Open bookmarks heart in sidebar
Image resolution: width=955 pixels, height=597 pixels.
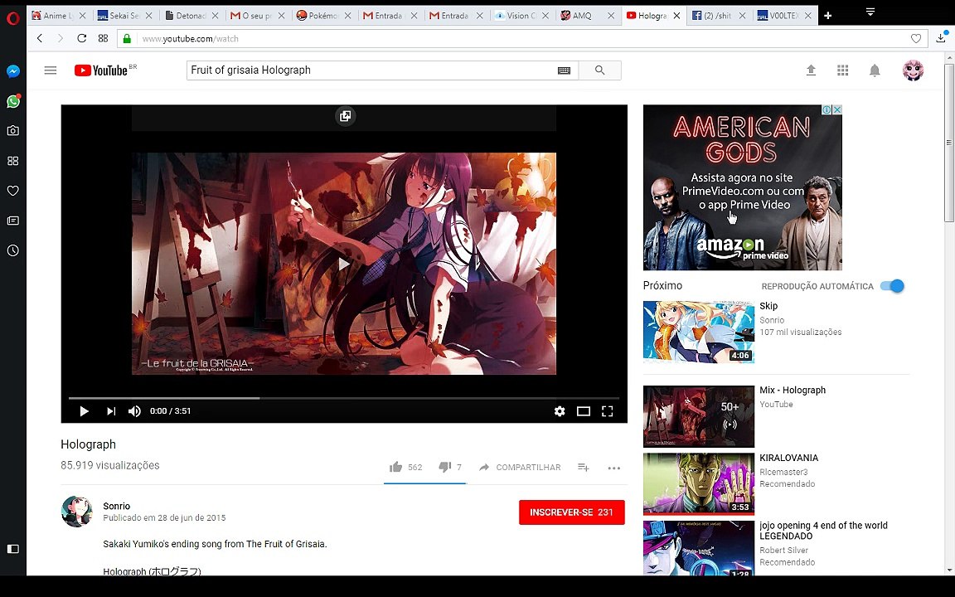[12, 191]
